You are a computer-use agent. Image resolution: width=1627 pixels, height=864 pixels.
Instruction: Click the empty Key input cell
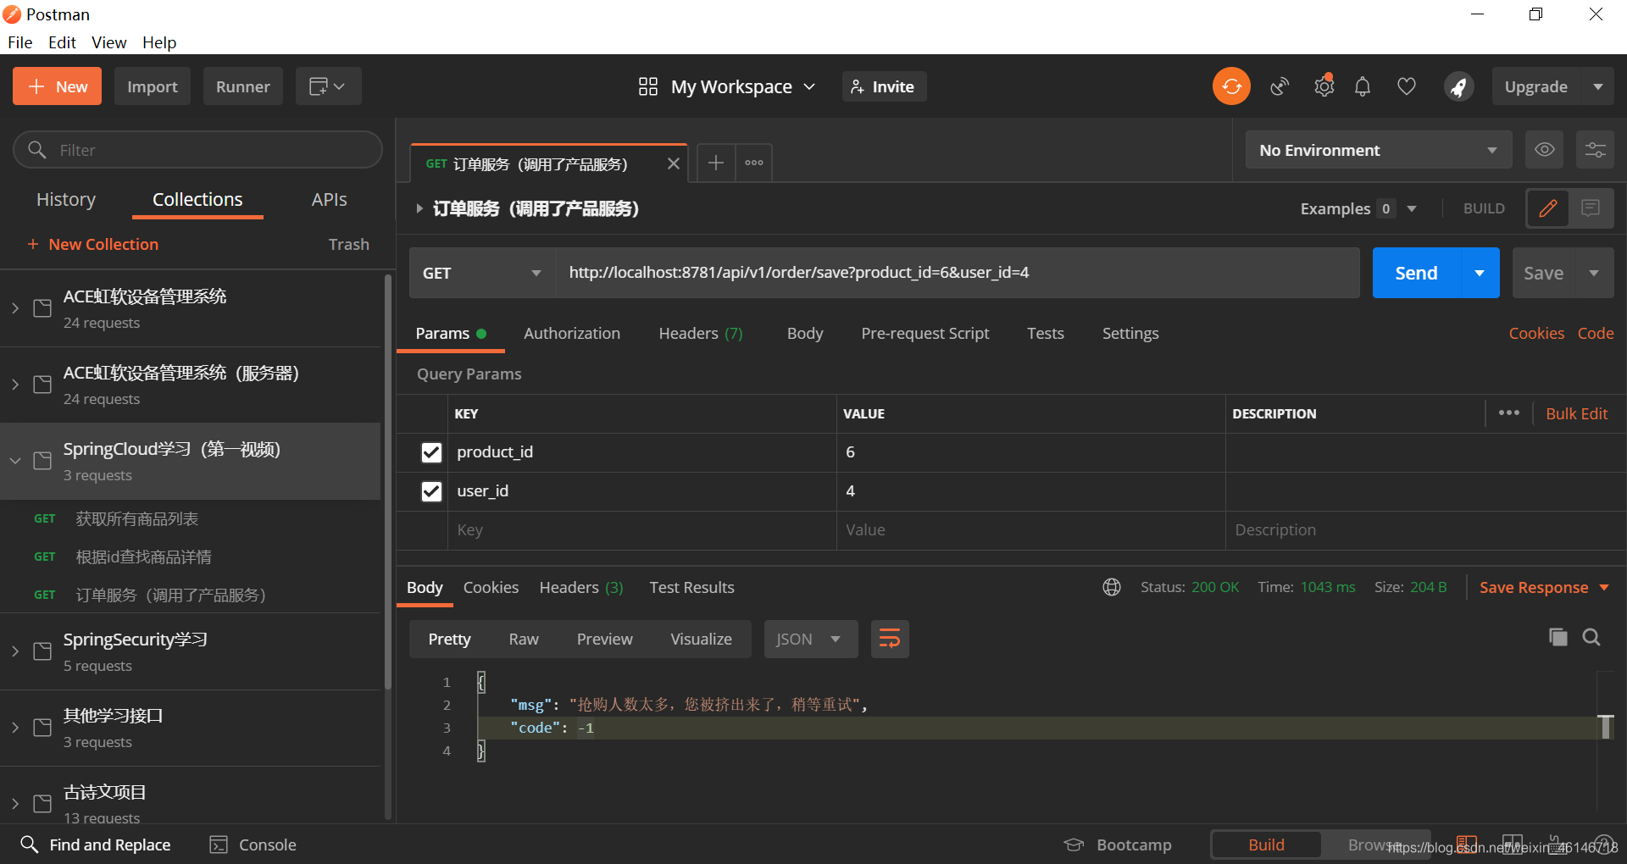641,530
